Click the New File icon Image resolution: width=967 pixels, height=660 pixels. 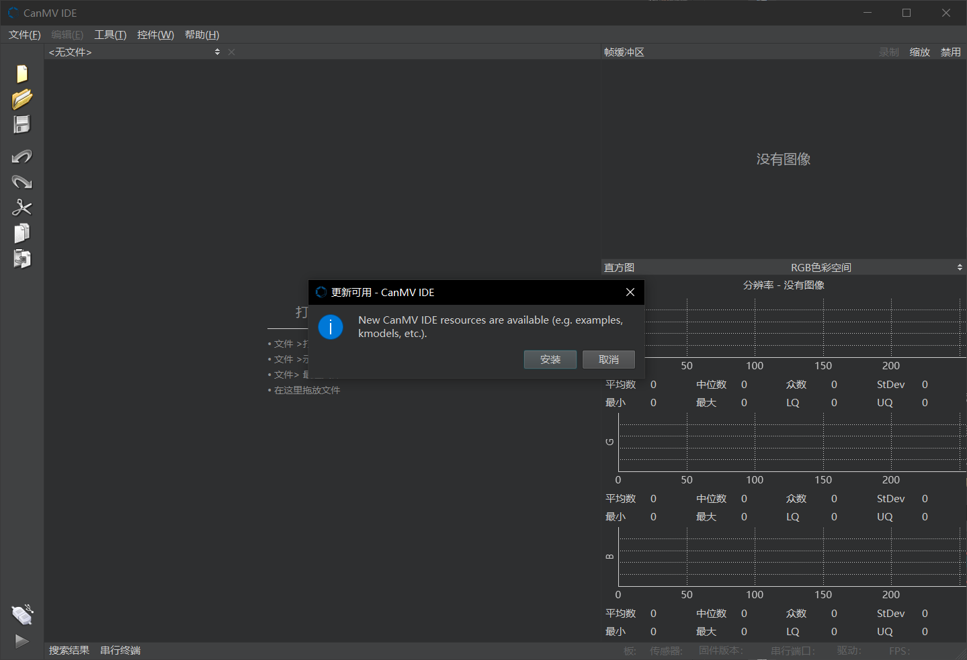tap(22, 74)
